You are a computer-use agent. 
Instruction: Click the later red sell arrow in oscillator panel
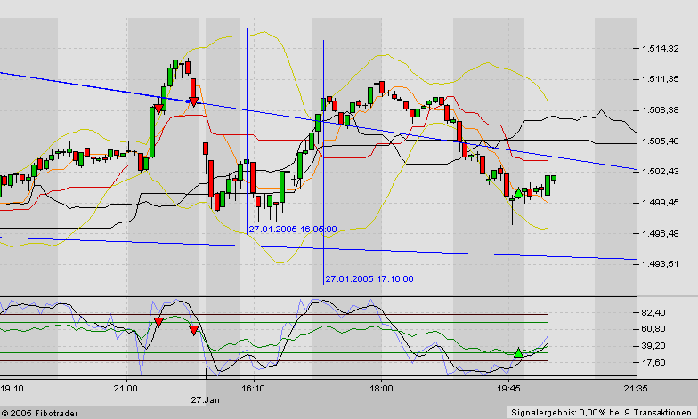193,330
